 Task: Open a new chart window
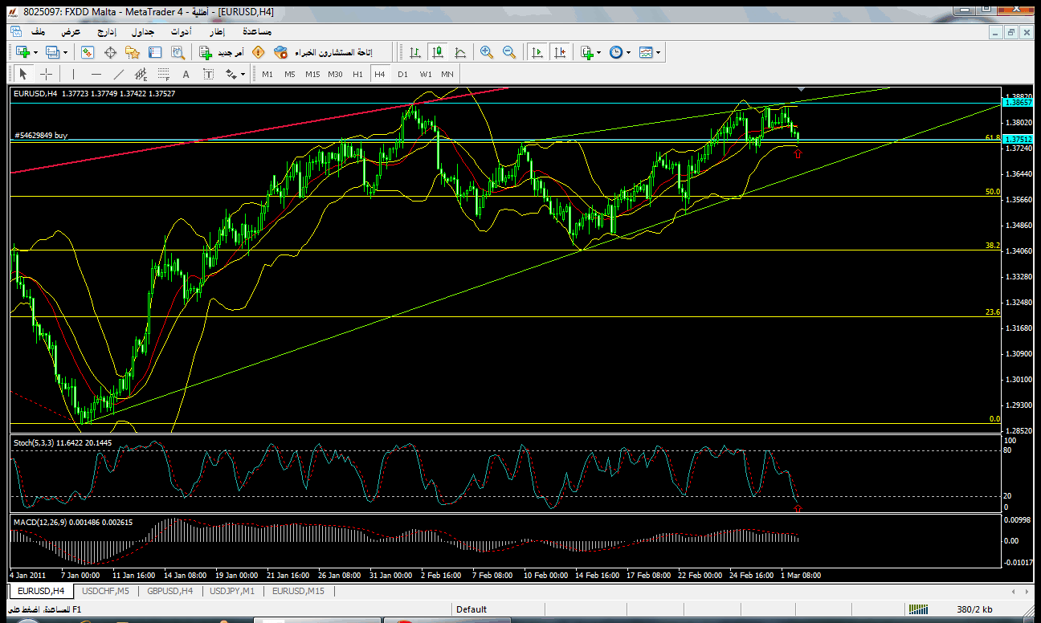coord(22,52)
